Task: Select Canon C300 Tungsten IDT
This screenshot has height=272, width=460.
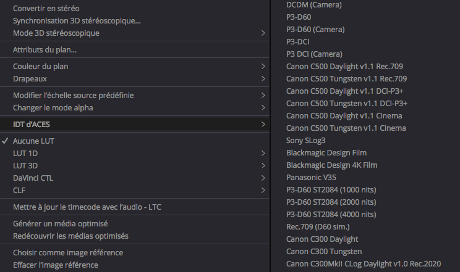Action: point(324,252)
